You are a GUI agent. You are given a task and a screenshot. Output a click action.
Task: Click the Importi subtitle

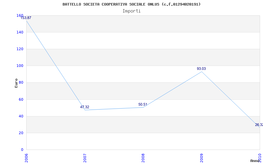pos(131,11)
